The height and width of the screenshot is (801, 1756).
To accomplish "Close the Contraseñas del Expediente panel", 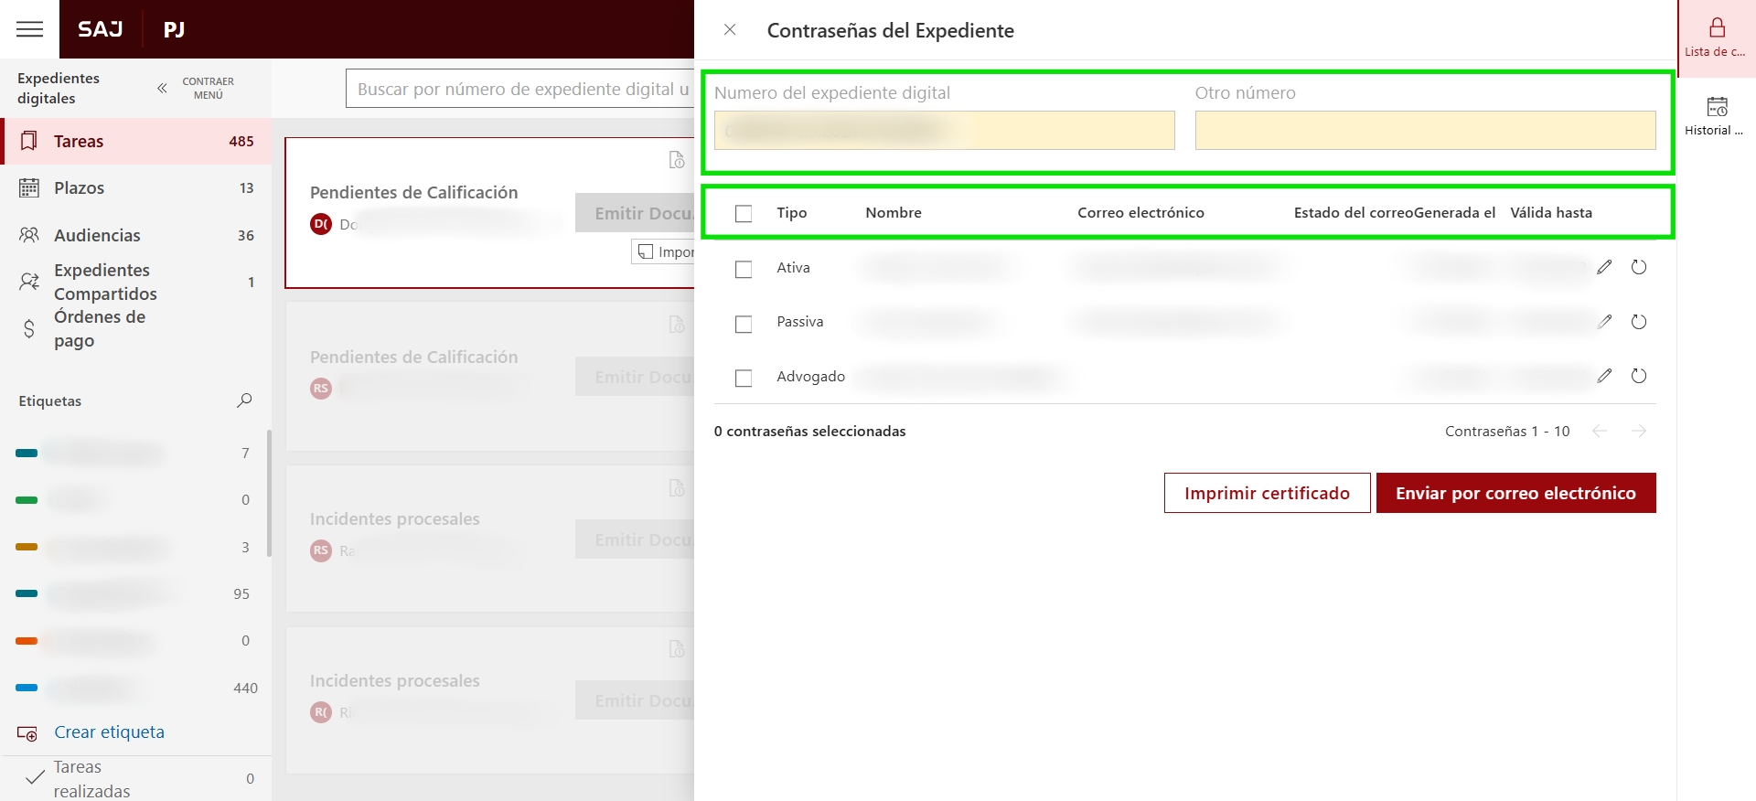I will point(730,29).
